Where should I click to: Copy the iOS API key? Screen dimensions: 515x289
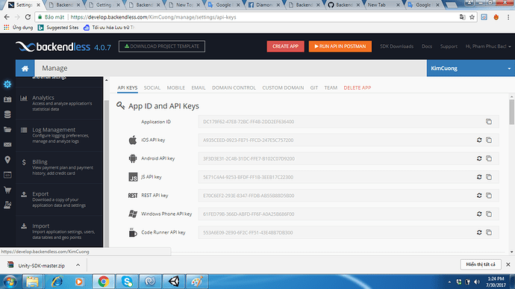click(489, 140)
